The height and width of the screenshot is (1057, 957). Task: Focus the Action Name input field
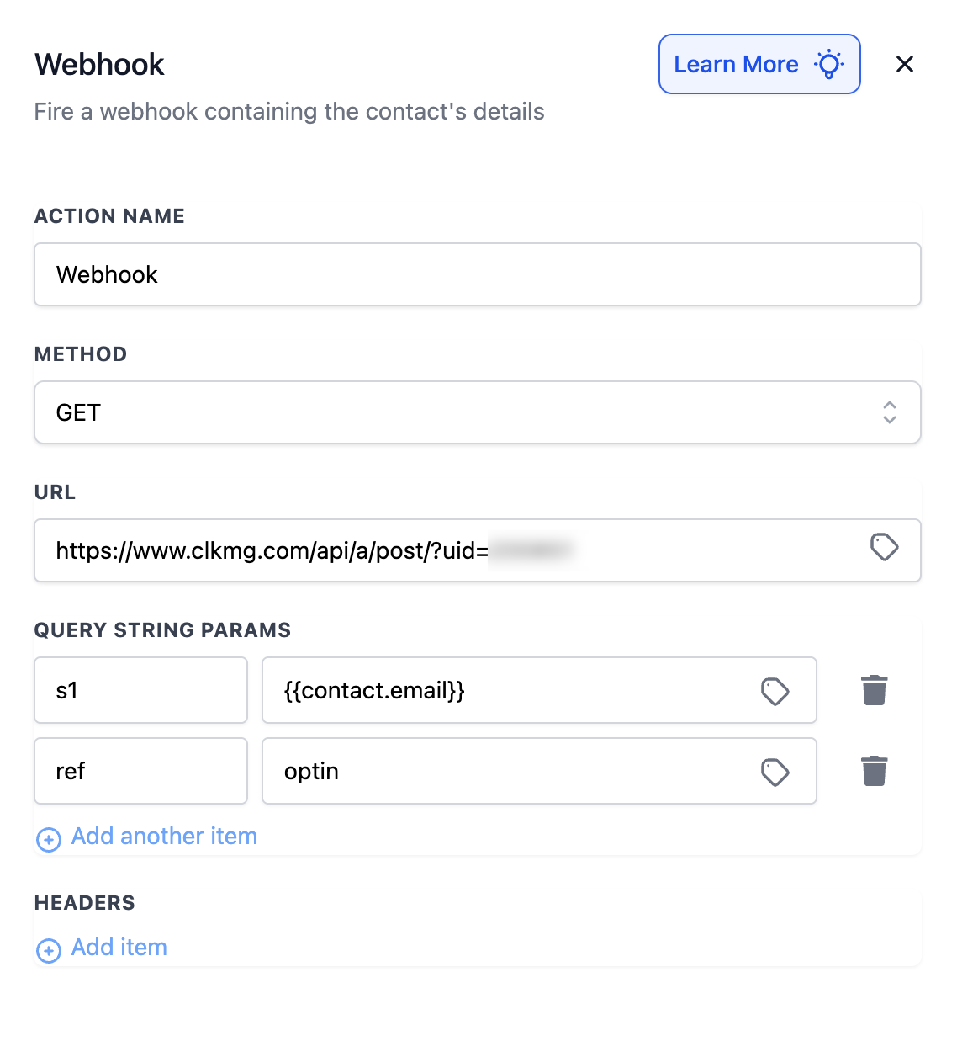(477, 274)
